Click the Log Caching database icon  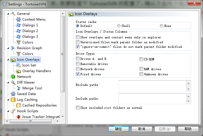[x=13, y=100]
